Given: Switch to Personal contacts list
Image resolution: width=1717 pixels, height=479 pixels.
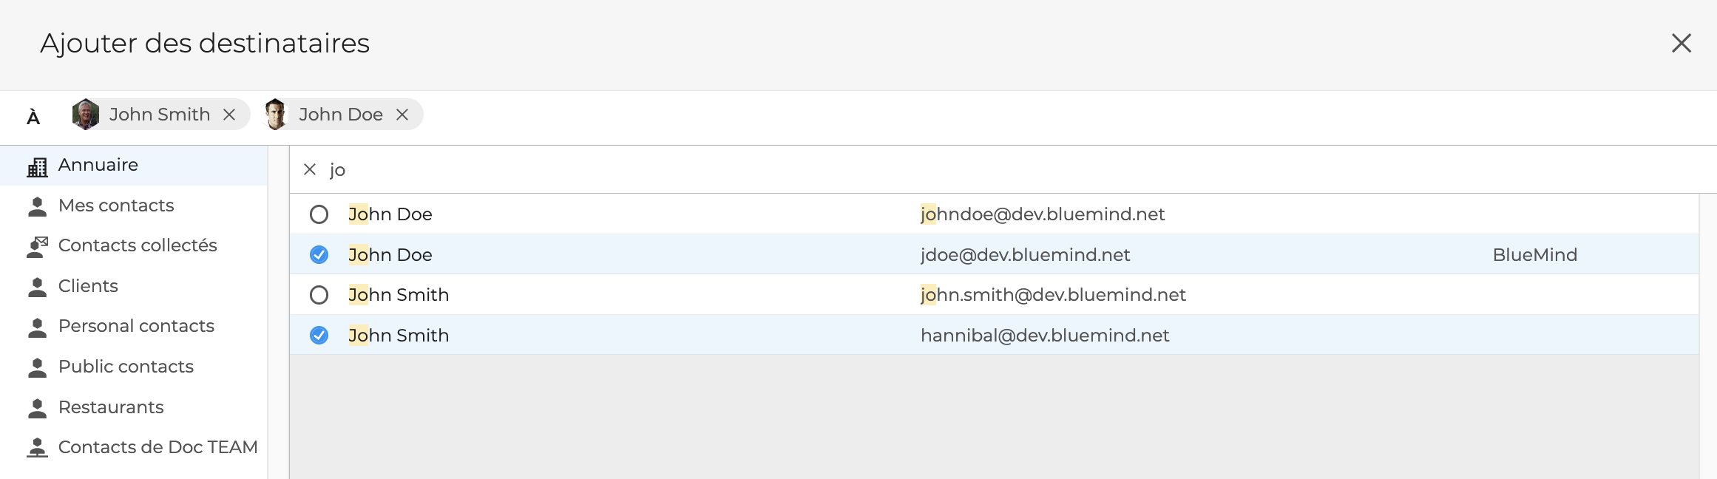Looking at the screenshot, I should (136, 326).
